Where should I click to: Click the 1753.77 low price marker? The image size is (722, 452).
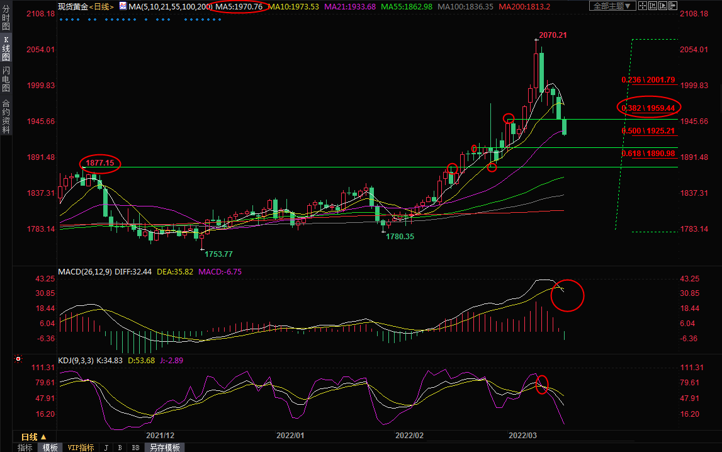tap(217, 254)
